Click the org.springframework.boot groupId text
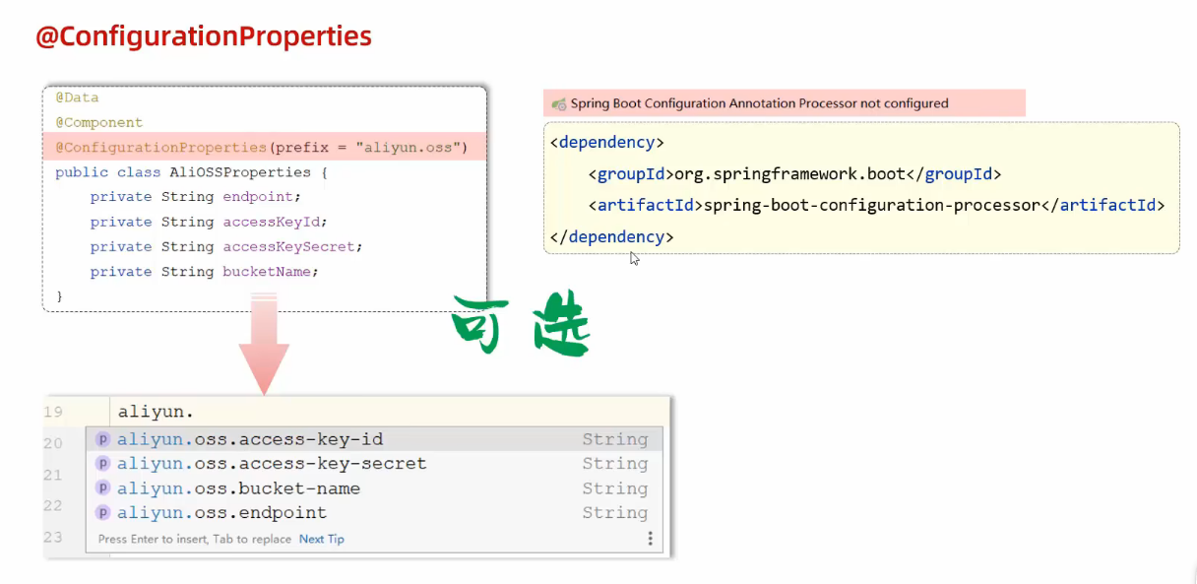 (788, 174)
